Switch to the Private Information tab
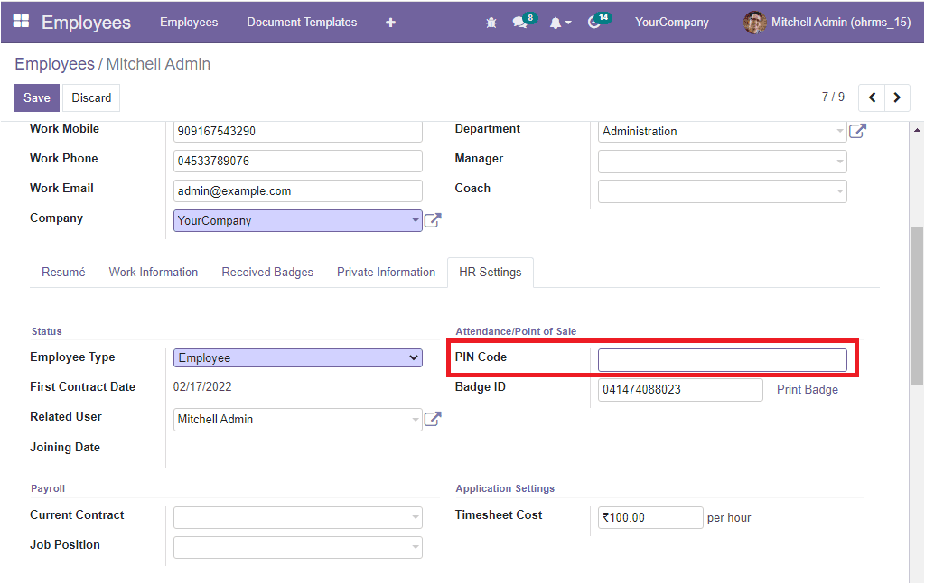 coord(386,272)
